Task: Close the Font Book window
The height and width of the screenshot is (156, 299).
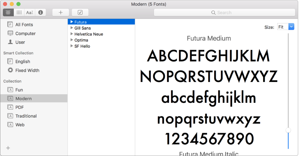Action: point(5,4)
